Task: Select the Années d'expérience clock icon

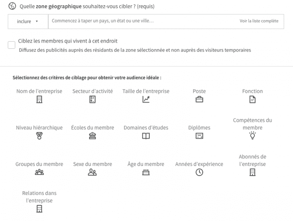Action: click(x=199, y=172)
